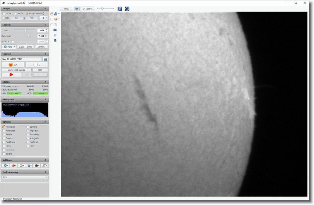This screenshot has width=314, height=205.
Task: Click the capture filename field Sun_20160102_TIME
Action: point(21,59)
